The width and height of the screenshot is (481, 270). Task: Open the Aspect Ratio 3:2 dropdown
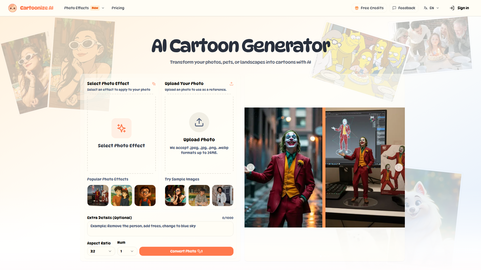coord(101,251)
